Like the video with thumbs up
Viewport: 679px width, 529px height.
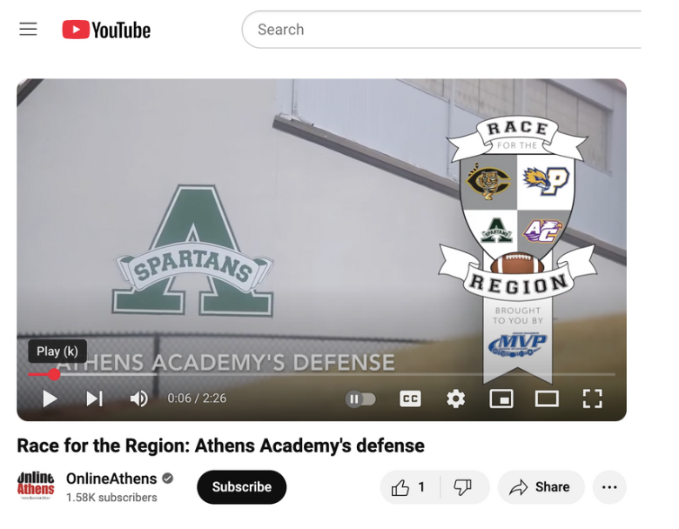point(409,487)
